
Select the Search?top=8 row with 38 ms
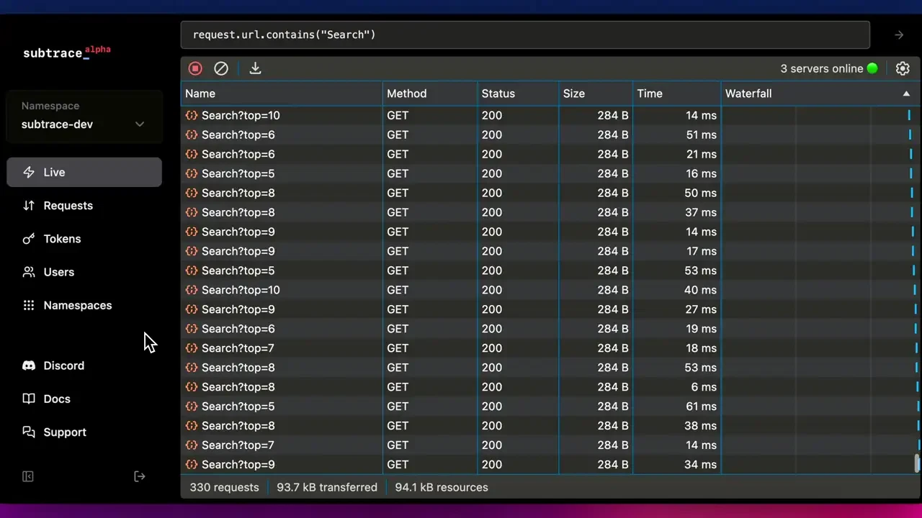[x=550, y=426]
